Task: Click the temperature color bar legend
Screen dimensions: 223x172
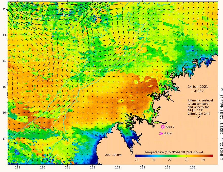Action: pos(174,156)
